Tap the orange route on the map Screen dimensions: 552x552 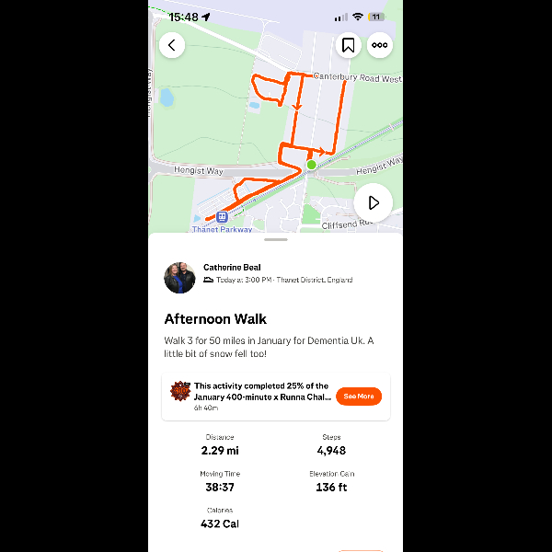(339, 116)
